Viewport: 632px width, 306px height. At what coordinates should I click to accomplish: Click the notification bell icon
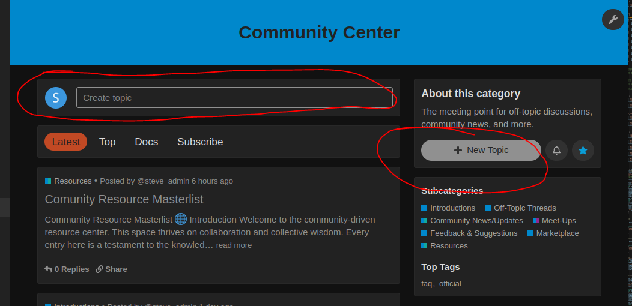[x=556, y=150]
